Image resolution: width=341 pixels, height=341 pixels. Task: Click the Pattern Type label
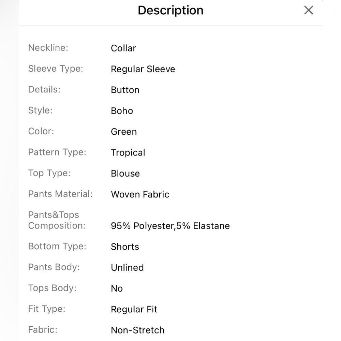point(57,152)
